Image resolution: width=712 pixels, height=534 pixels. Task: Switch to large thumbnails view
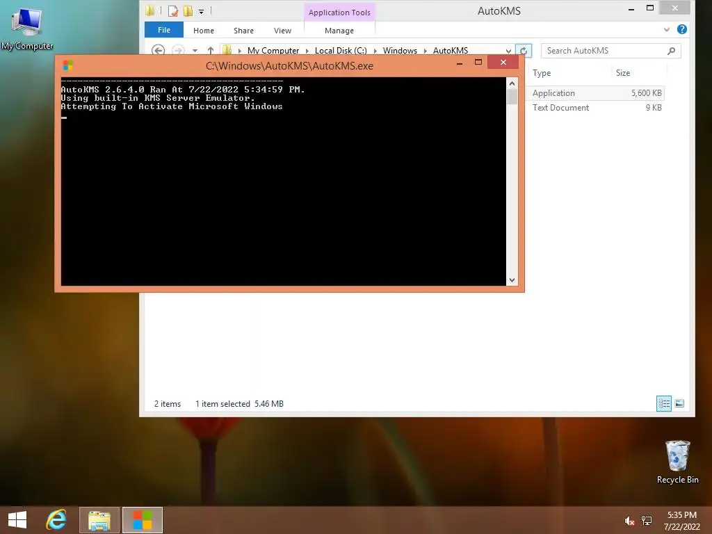679,403
